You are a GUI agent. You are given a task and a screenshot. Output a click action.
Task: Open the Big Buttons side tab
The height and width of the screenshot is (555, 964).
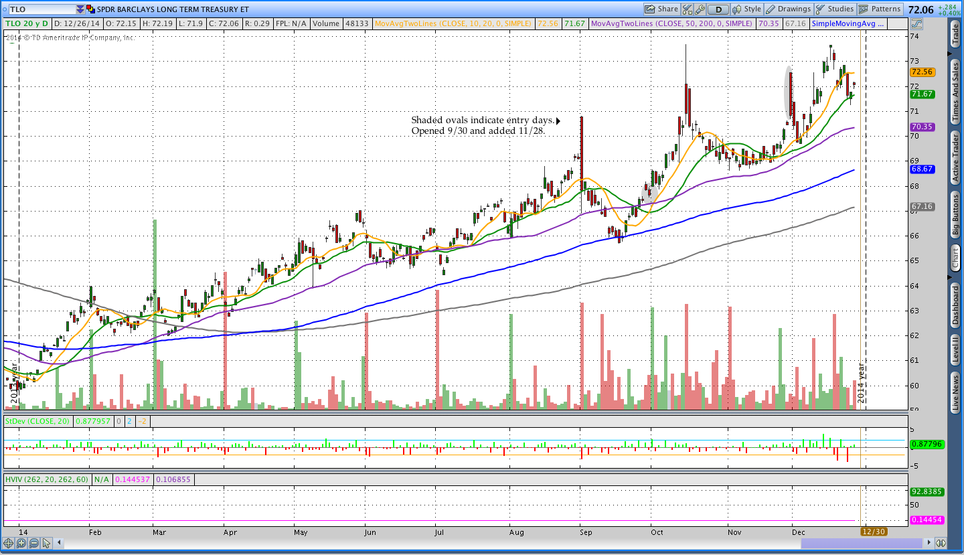[x=956, y=214]
